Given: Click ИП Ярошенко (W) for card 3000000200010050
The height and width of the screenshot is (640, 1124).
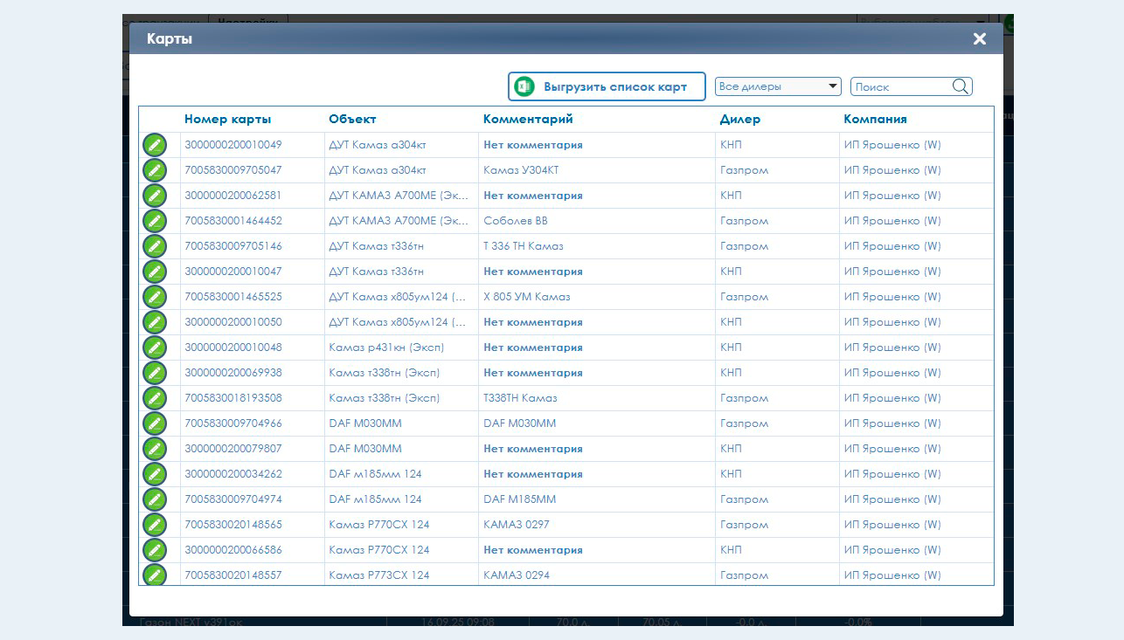Looking at the screenshot, I should click(x=892, y=322).
